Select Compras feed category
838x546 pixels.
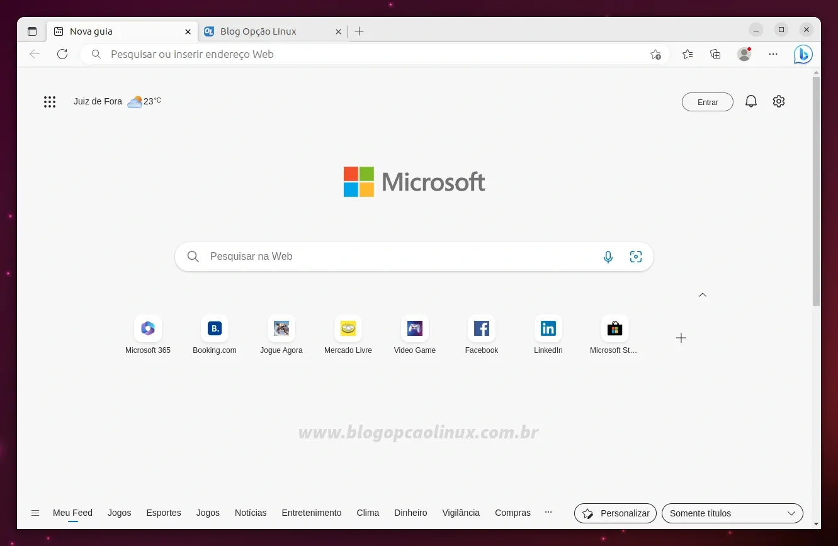point(512,513)
